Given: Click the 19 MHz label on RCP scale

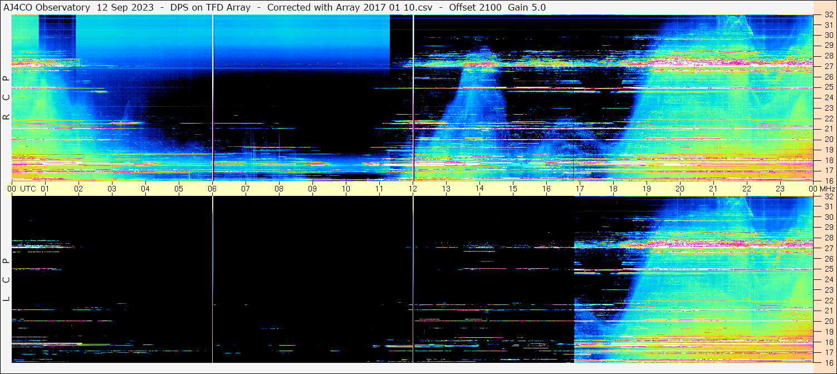Looking at the screenshot, I should click(828, 150).
